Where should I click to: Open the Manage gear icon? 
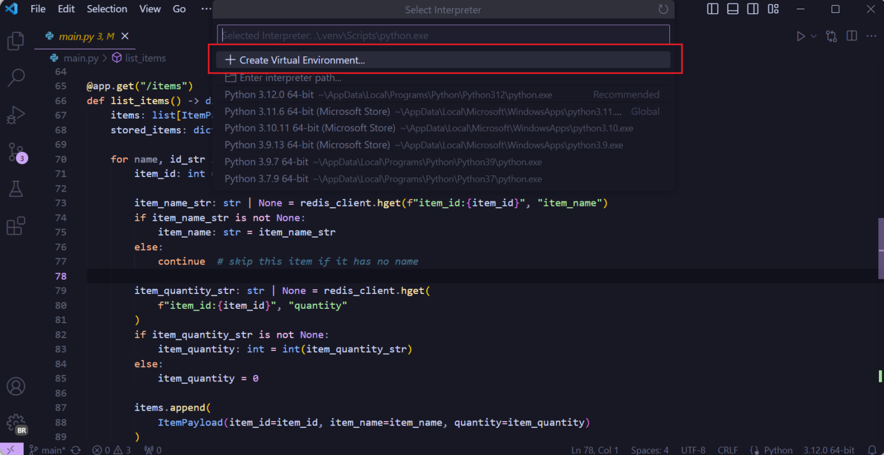(x=16, y=423)
